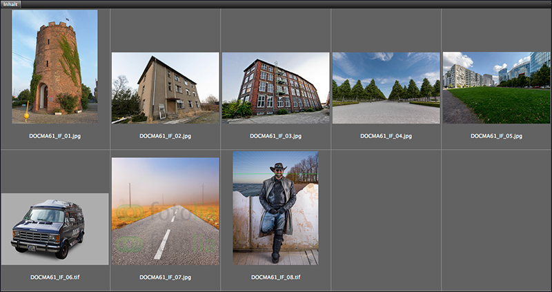Click the DOCMA61_IF_04.jpg filename label
This screenshot has width=552, height=292.
pos(386,136)
